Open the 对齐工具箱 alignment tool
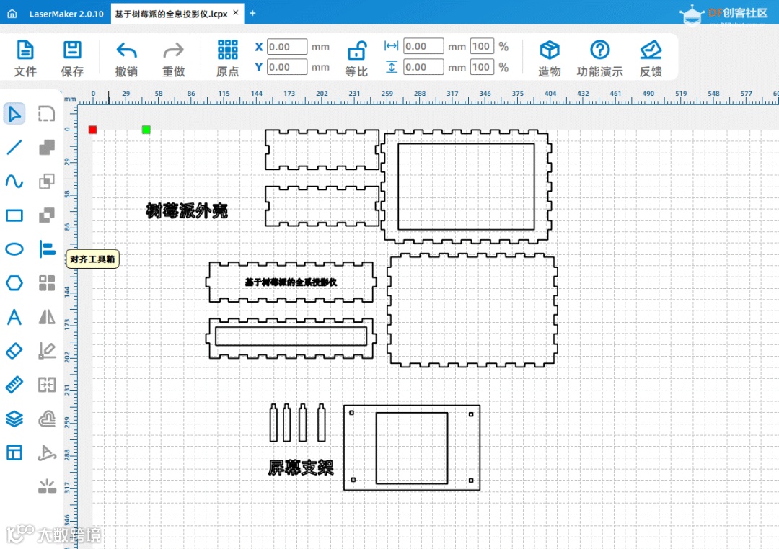This screenshot has height=549, width=779. point(47,249)
